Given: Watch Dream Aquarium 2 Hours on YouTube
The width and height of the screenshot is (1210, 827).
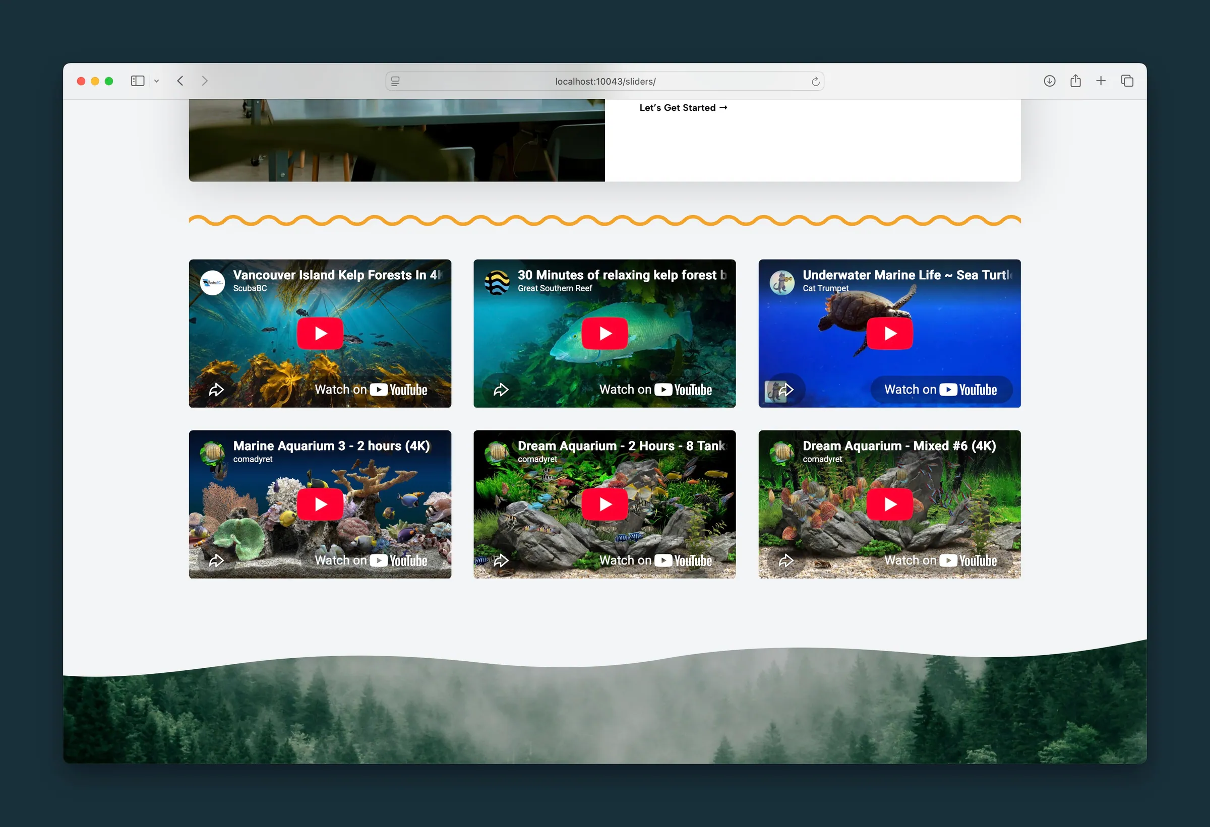Looking at the screenshot, I should 655,560.
